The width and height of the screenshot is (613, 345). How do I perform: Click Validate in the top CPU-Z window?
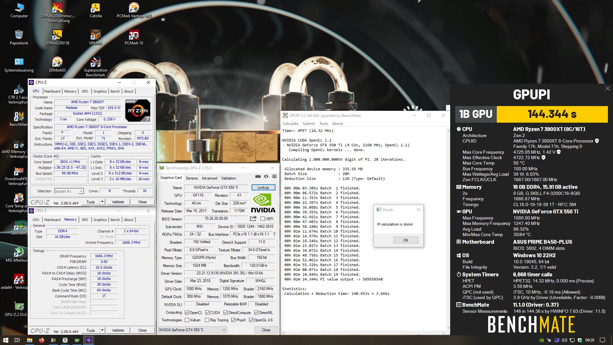coord(118,202)
